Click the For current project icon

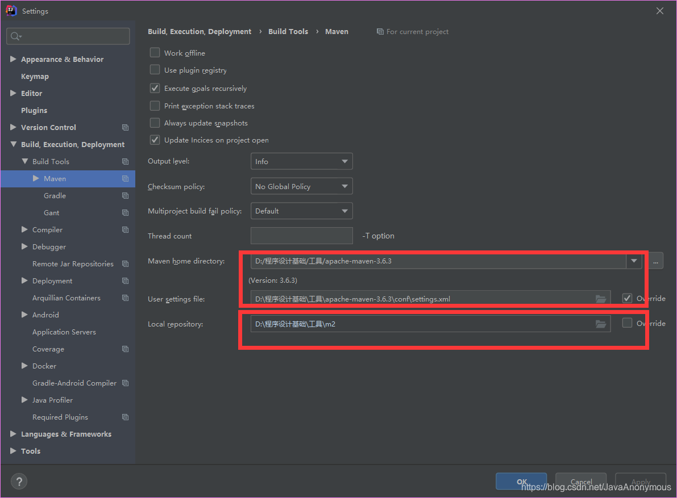coord(380,31)
